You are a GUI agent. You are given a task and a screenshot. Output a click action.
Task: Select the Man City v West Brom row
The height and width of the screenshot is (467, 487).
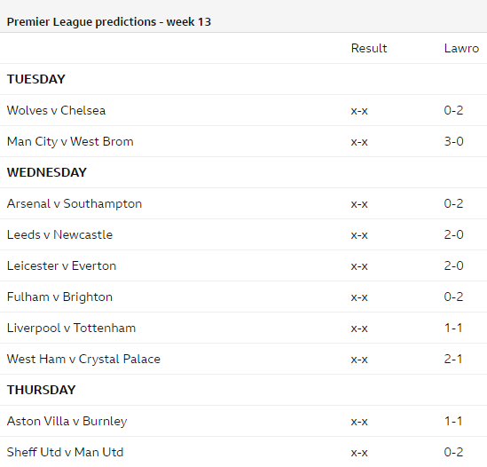click(x=243, y=141)
